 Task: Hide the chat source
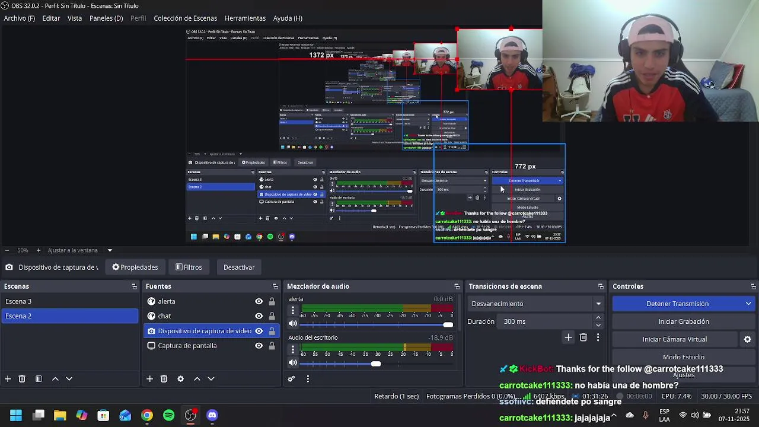pos(259,316)
